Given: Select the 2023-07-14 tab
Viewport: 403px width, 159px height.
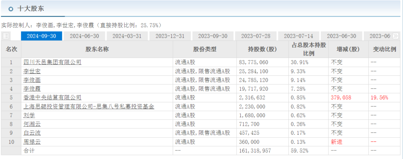Looking at the screenshot, I should 299,36.
